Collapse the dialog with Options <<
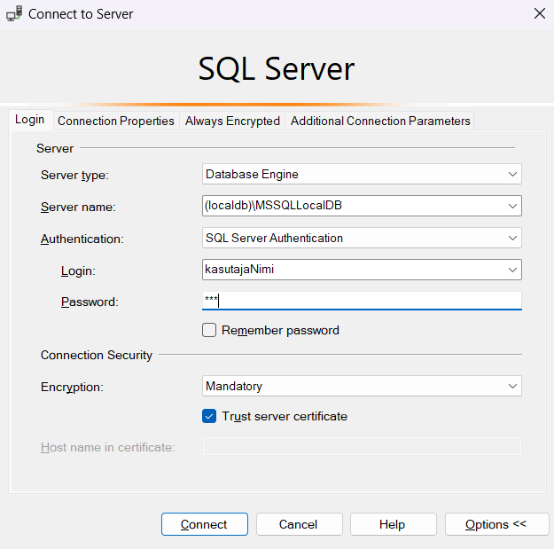Image resolution: width=554 pixels, height=549 pixels. pos(496,524)
